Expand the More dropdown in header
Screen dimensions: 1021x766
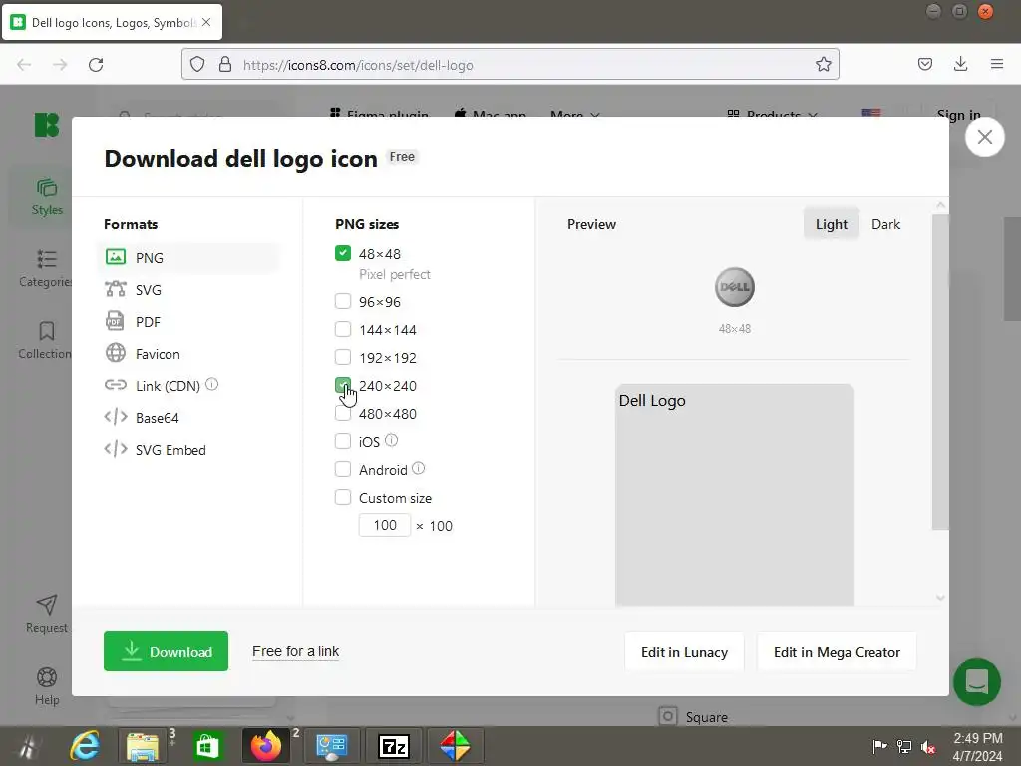[574, 114]
